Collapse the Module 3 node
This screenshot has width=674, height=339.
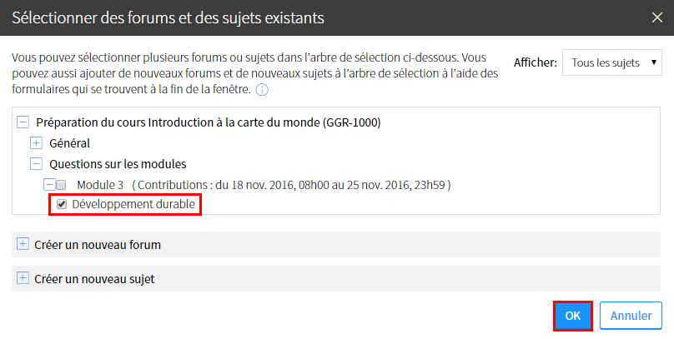49,184
